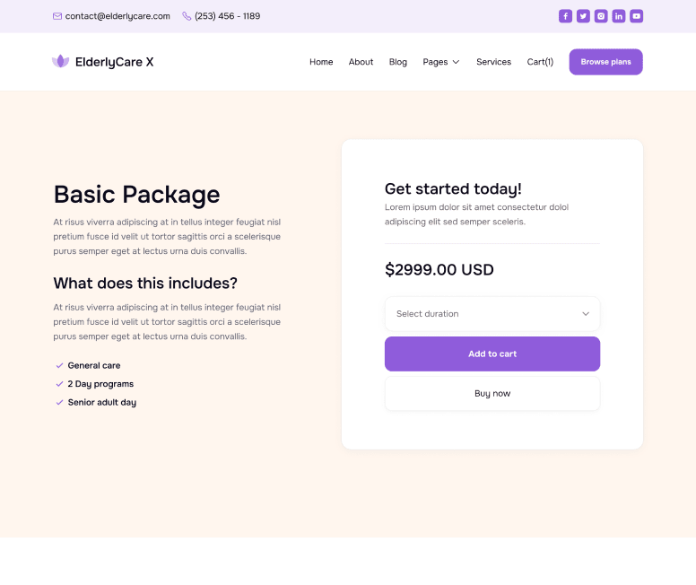Click the Add to cart button
The image size is (696, 585).
tap(492, 354)
